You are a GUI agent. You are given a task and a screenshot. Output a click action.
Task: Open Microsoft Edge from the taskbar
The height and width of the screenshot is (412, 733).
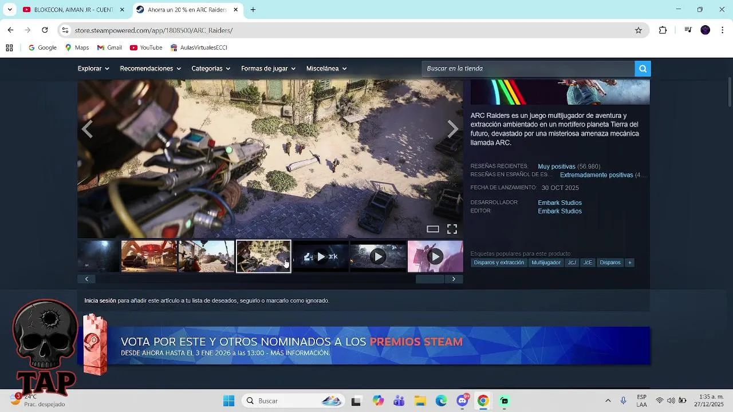(441, 401)
